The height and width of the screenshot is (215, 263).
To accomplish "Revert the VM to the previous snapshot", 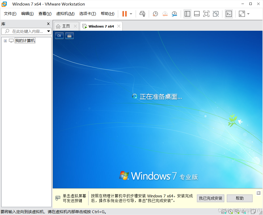I will (x=165, y=14).
